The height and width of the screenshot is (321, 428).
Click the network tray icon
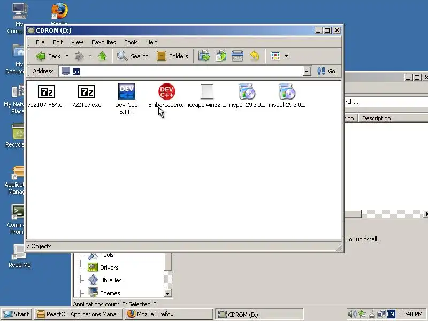pyautogui.click(x=381, y=314)
